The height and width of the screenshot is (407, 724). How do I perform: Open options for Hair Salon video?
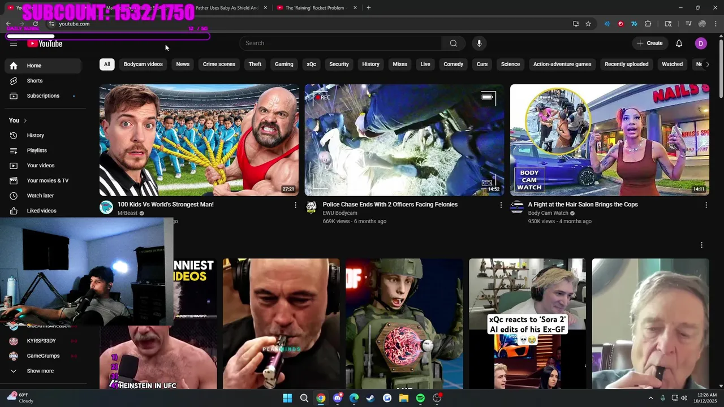[x=706, y=205]
